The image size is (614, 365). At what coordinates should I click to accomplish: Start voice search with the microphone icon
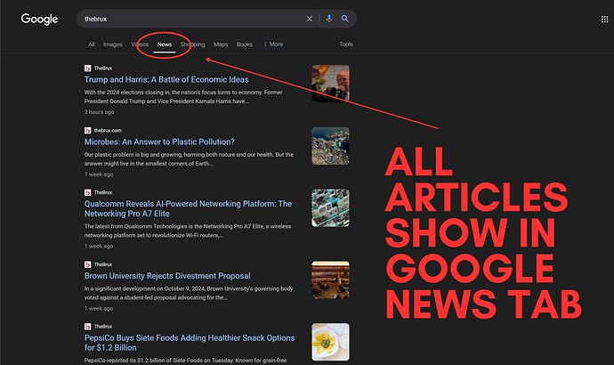tap(329, 19)
